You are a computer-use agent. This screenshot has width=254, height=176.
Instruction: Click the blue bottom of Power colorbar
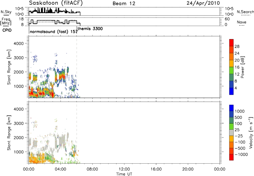coord(231,91)
